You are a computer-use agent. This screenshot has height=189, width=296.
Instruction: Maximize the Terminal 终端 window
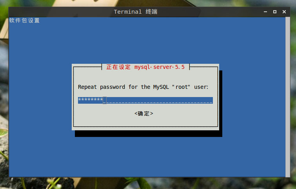pyautogui.click(x=275, y=12)
